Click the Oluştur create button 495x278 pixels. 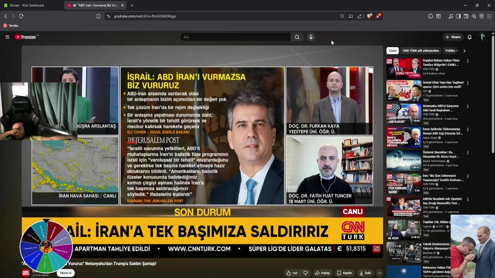[453, 37]
